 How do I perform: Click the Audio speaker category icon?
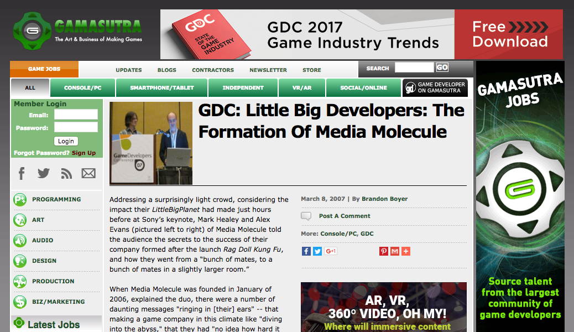tap(20, 241)
